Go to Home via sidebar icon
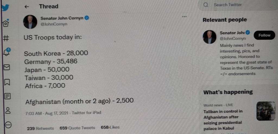This screenshot has width=278, height=134. [x=5, y=24]
